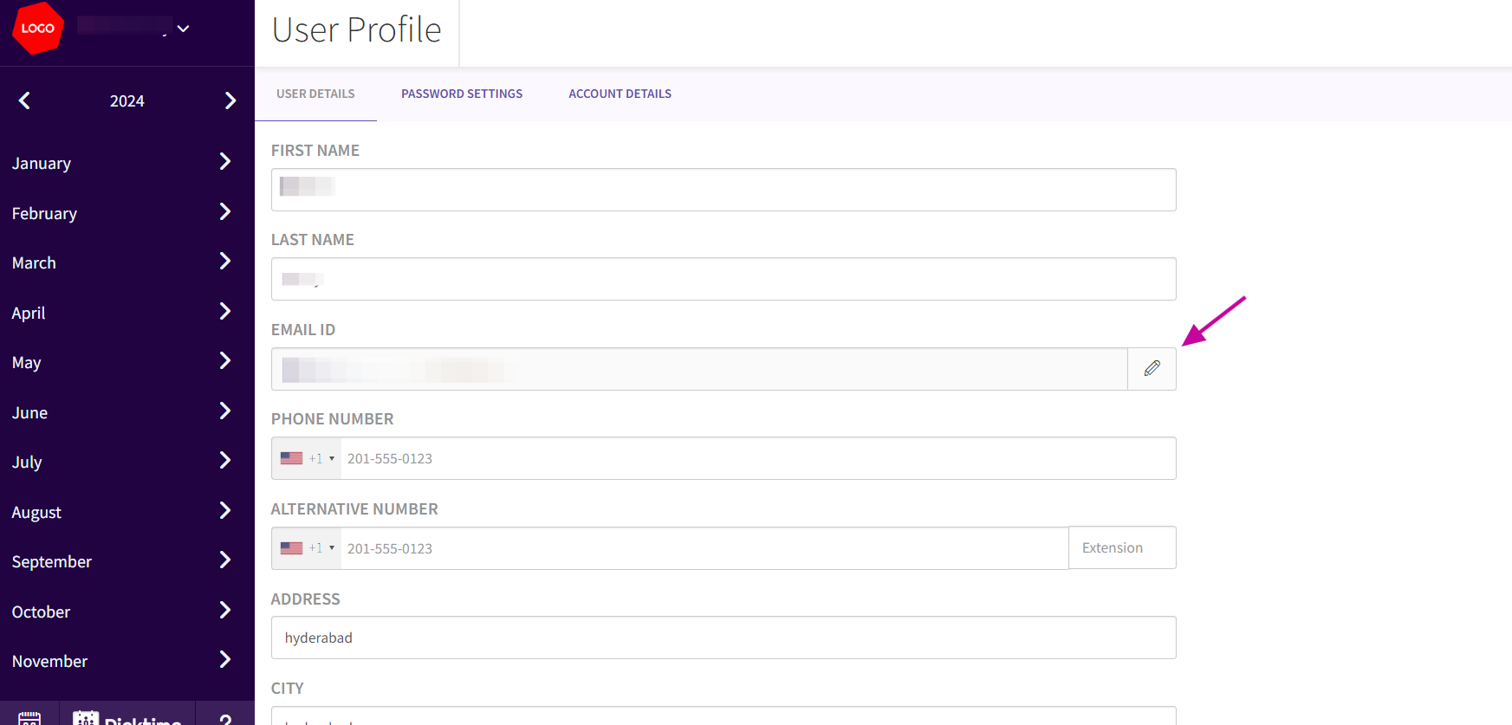Click into the First Name field

point(724,190)
